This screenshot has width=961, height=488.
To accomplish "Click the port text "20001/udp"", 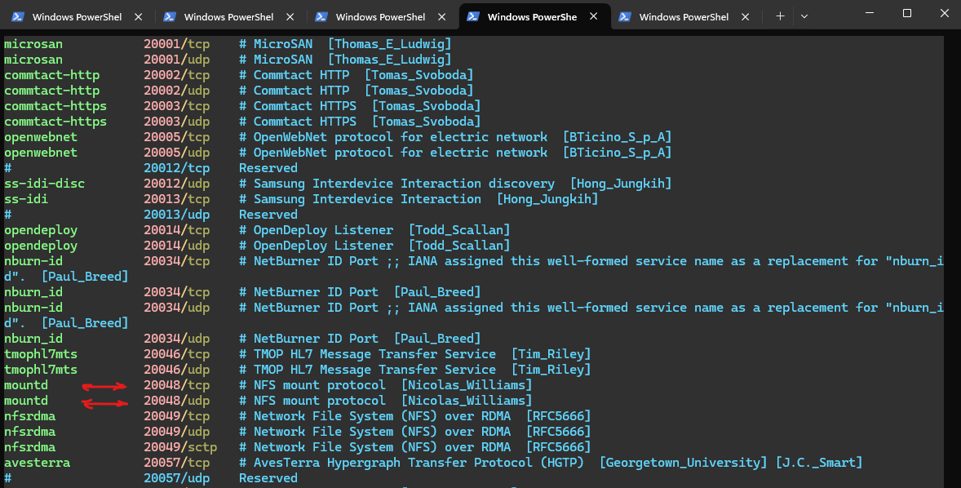I will (176, 60).
